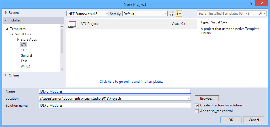
Task: Collapse the Visual C++ tree node
Action: [12, 34]
